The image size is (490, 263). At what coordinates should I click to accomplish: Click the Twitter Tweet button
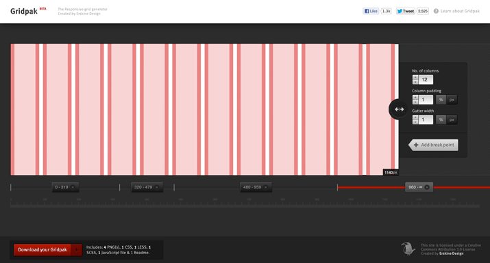click(x=406, y=11)
